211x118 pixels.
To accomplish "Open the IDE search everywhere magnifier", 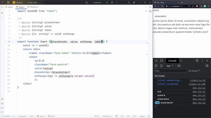I will pyautogui.click(x=129, y=2).
